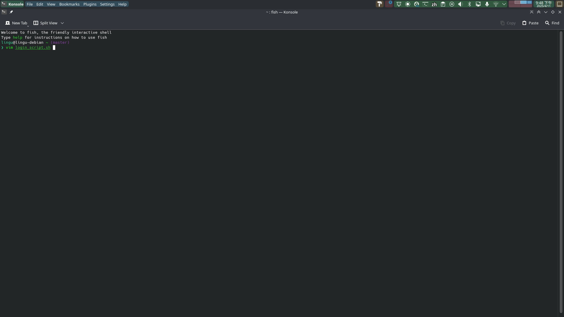
Task: Open the Help menu
Action: click(122, 4)
